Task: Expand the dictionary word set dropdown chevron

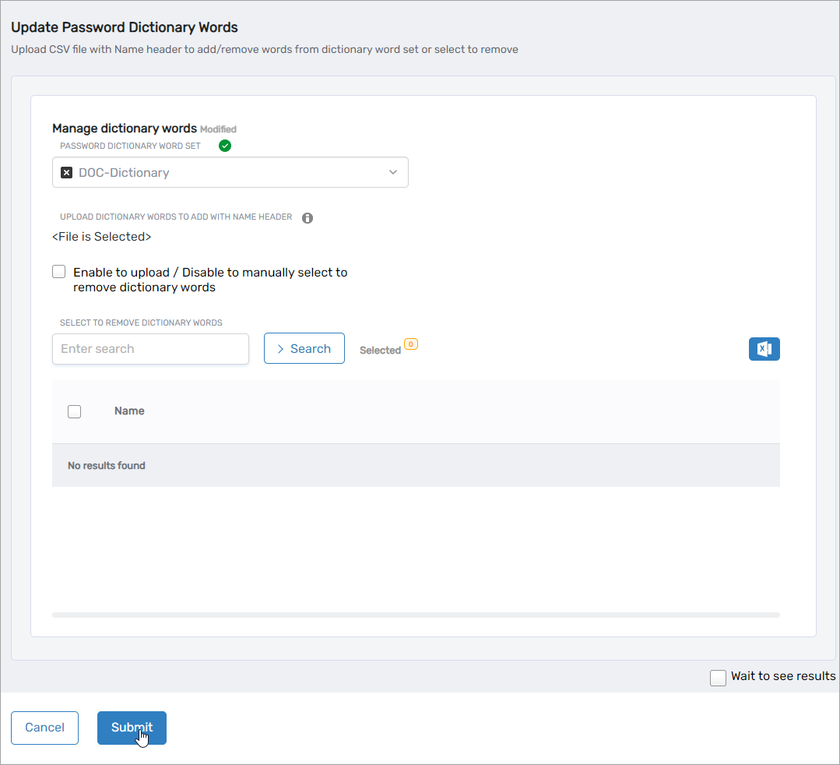Action: 393,172
